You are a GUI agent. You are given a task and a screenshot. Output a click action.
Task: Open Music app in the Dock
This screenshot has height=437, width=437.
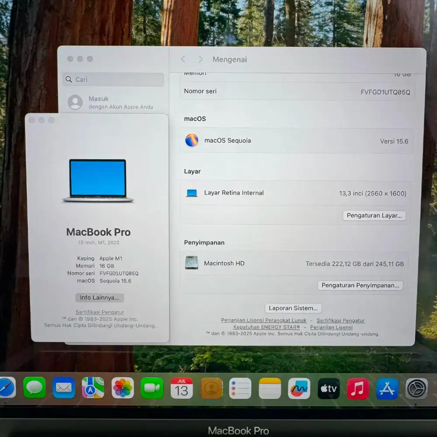(358, 388)
